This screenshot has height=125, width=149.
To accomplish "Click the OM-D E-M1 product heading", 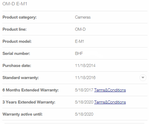I will (x=15, y=4).
